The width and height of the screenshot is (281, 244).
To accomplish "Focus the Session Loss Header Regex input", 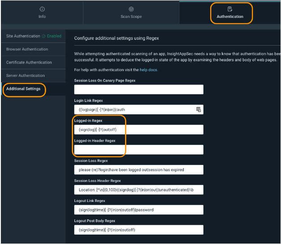I will (x=138, y=190).
